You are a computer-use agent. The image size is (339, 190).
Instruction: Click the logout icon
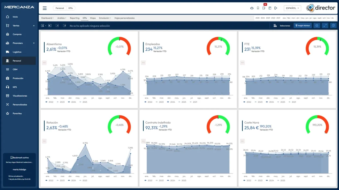click(x=276, y=8)
